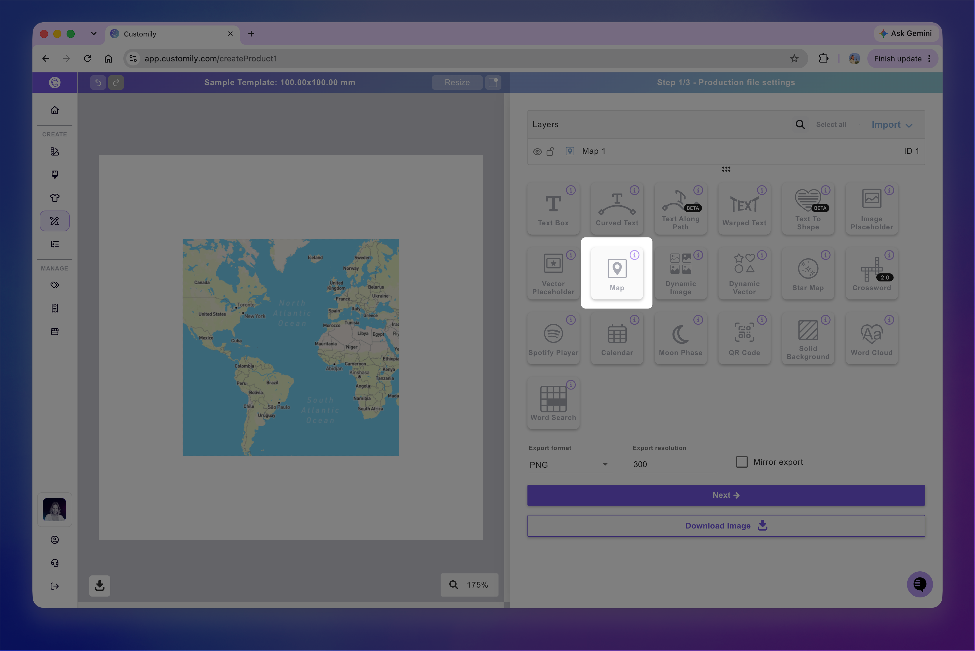Open Chrome's three-dot menu
The height and width of the screenshot is (651, 975).
929,58
